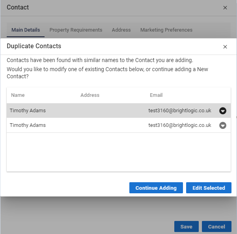Click the Edit Selected button
237x234 pixels.
(209, 188)
